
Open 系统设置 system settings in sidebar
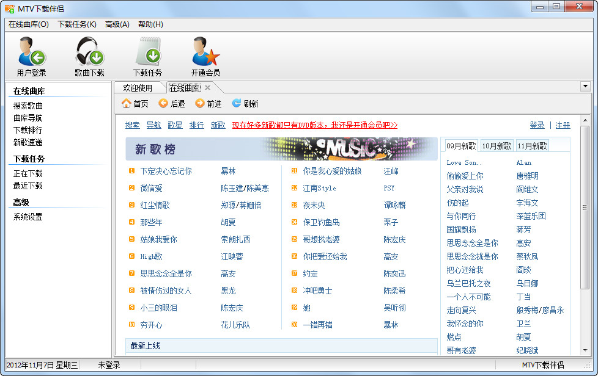[26, 215]
